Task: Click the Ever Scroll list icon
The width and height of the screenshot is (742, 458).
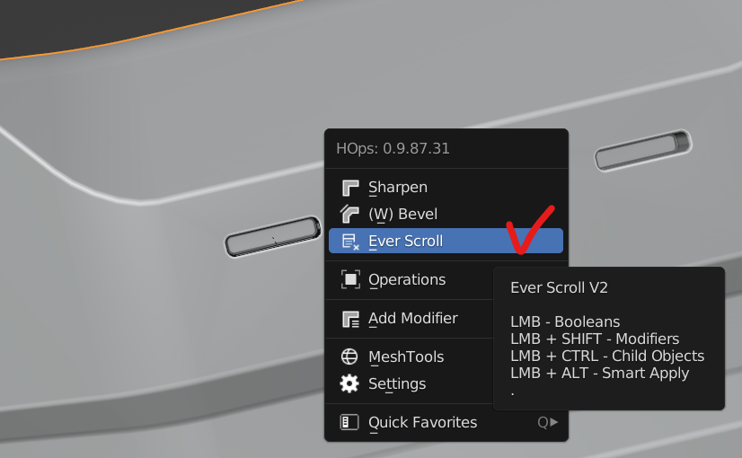Action: pos(350,242)
